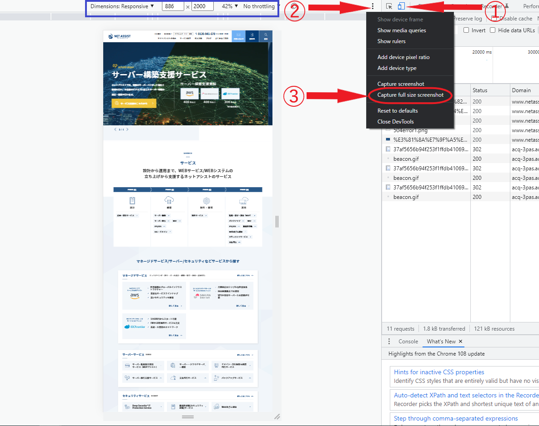The image size is (539, 426).
Task: Select Capture full size screenshot
Action: (x=410, y=95)
